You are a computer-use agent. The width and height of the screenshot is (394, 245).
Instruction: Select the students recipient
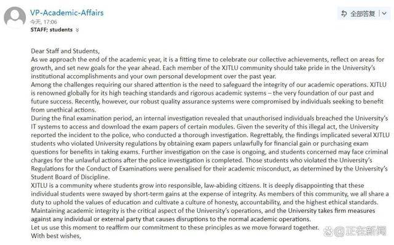(61, 30)
